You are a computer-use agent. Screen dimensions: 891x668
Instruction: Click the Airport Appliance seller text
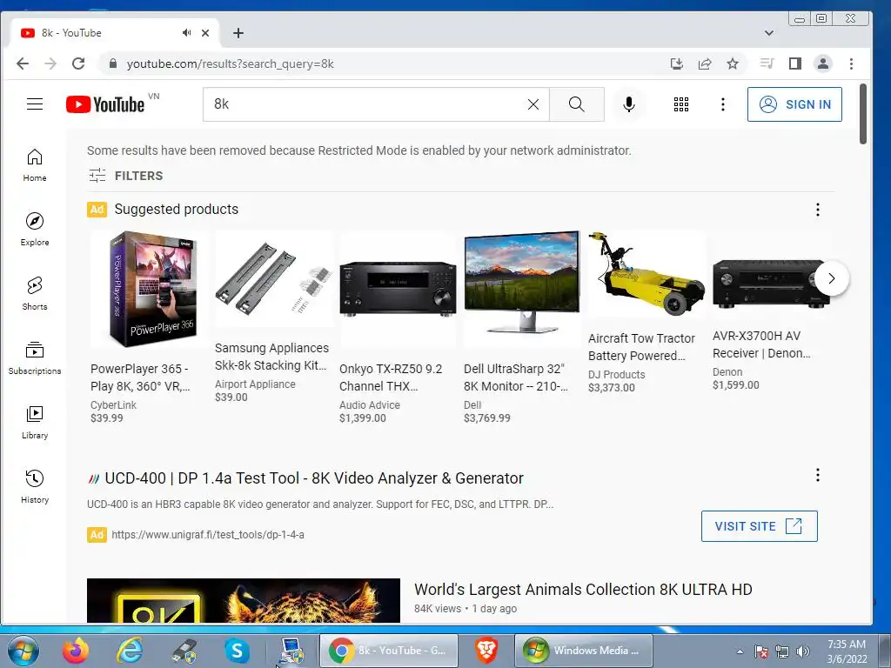(x=255, y=384)
